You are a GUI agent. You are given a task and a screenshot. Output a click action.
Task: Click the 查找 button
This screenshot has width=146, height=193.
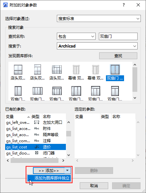[x=118, y=56]
